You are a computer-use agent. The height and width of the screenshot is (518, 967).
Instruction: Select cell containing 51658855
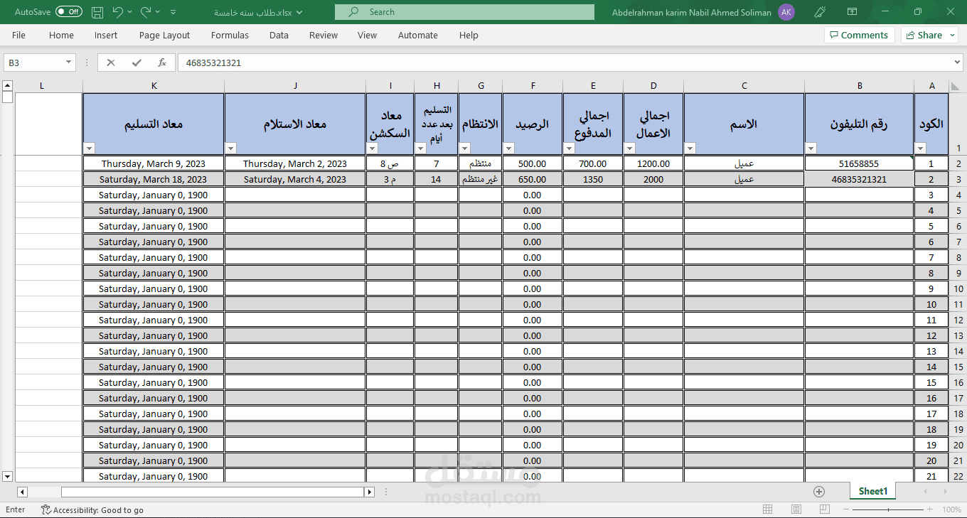860,163
